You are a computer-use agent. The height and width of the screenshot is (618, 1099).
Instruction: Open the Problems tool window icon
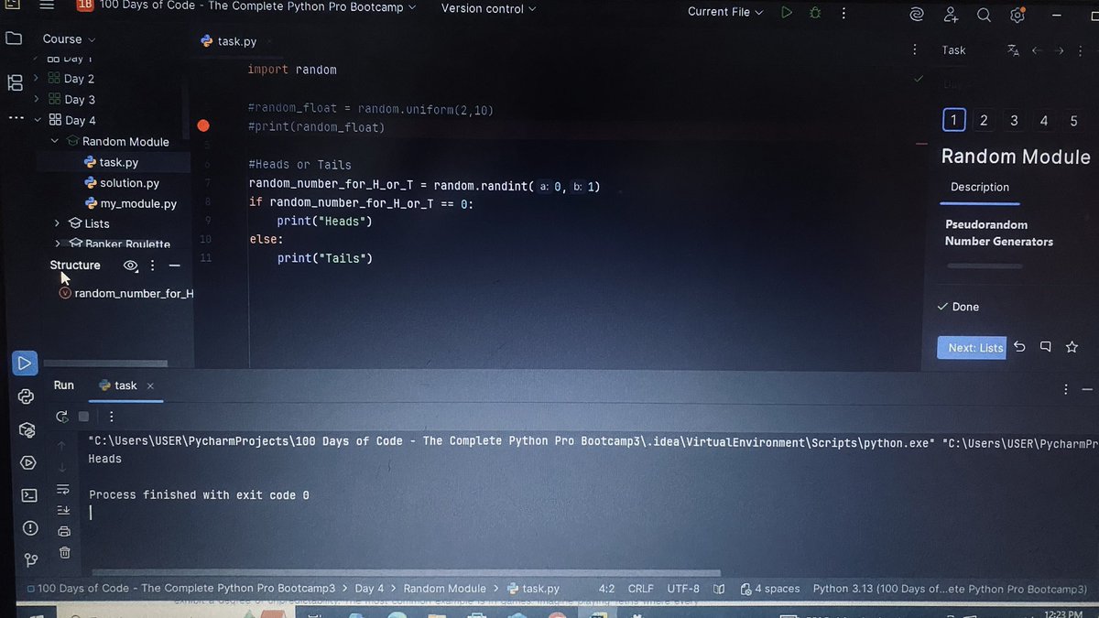[x=28, y=528]
